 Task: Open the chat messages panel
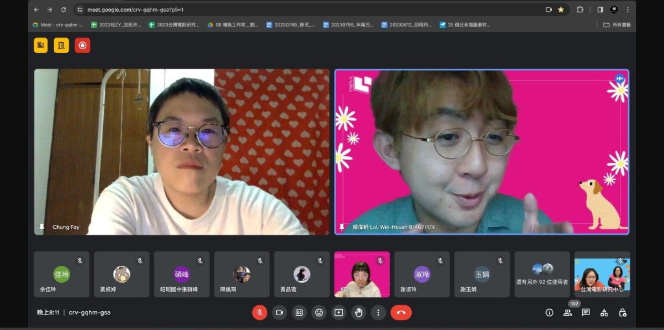click(586, 312)
